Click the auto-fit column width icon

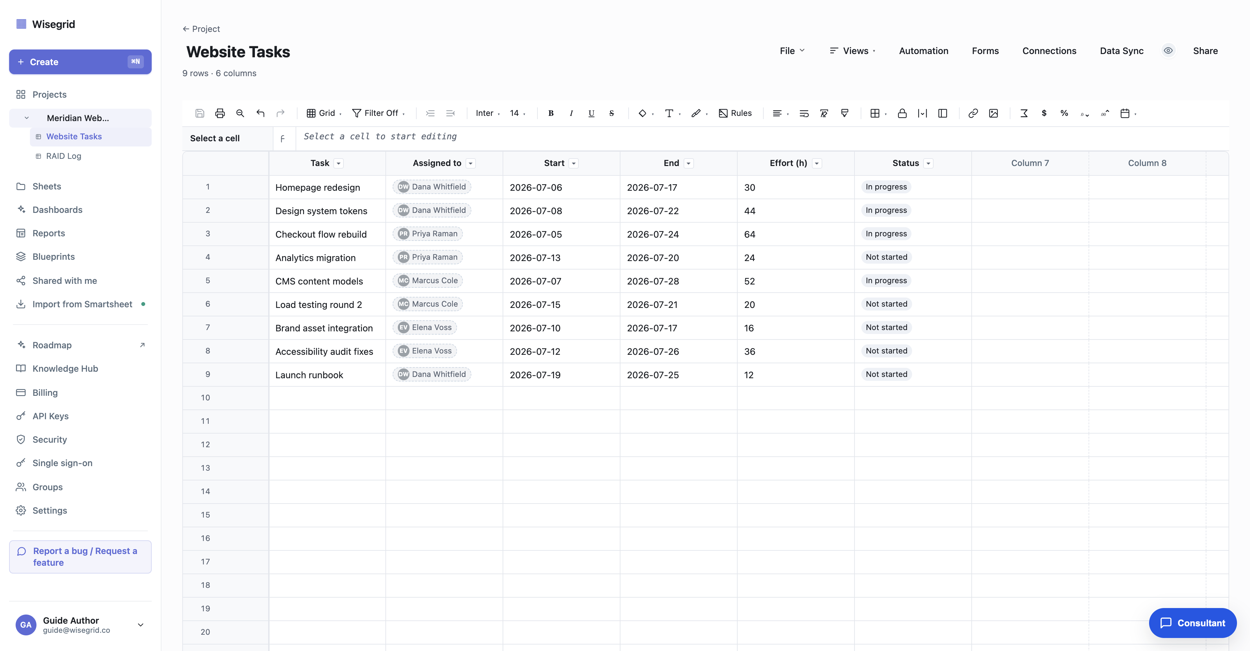[x=923, y=113]
